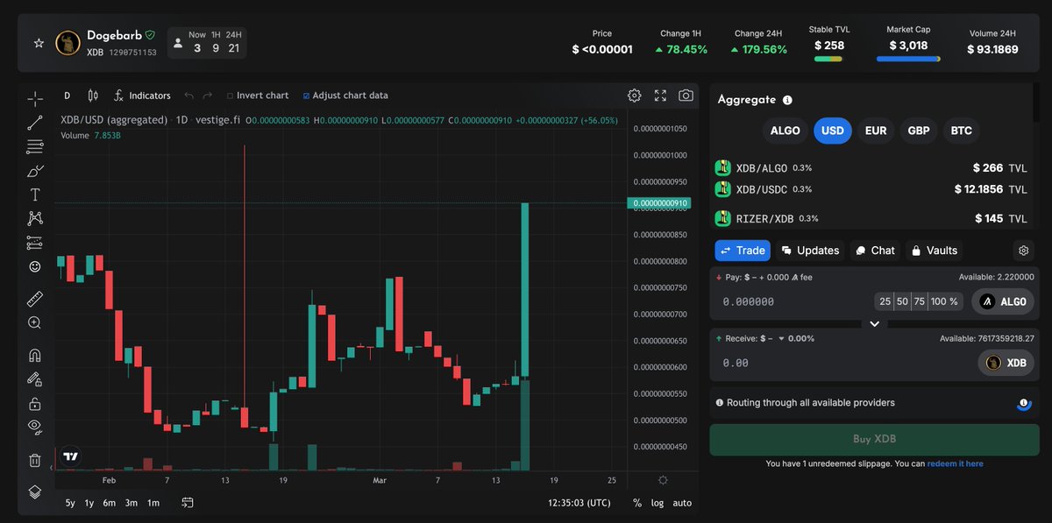This screenshot has height=523, width=1052.
Task: Choose the XDB receive asset selector
Action: [1006, 363]
